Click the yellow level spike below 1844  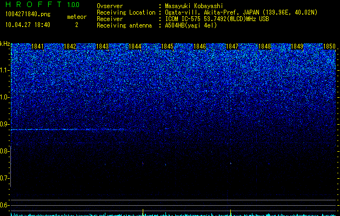143,212
